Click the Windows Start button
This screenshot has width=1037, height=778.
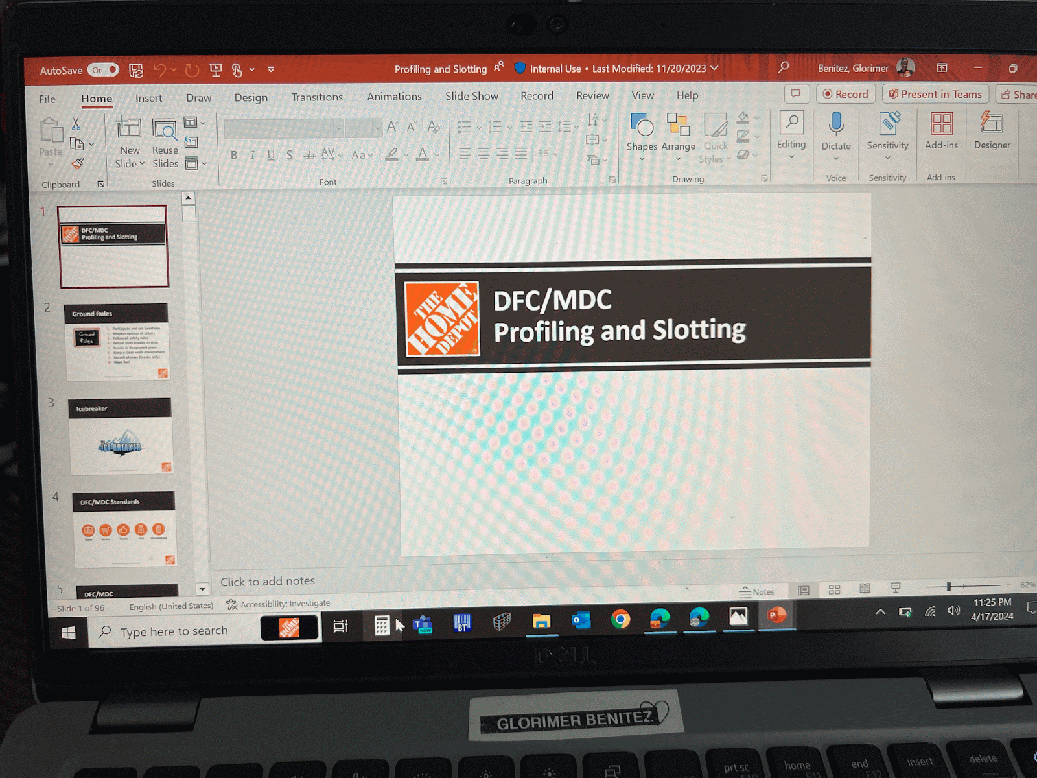tap(68, 633)
